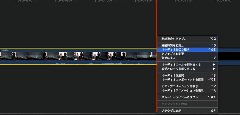Open オーディオロールを割り当てる submenu
The height and width of the screenshot is (115, 240).
(187, 65)
